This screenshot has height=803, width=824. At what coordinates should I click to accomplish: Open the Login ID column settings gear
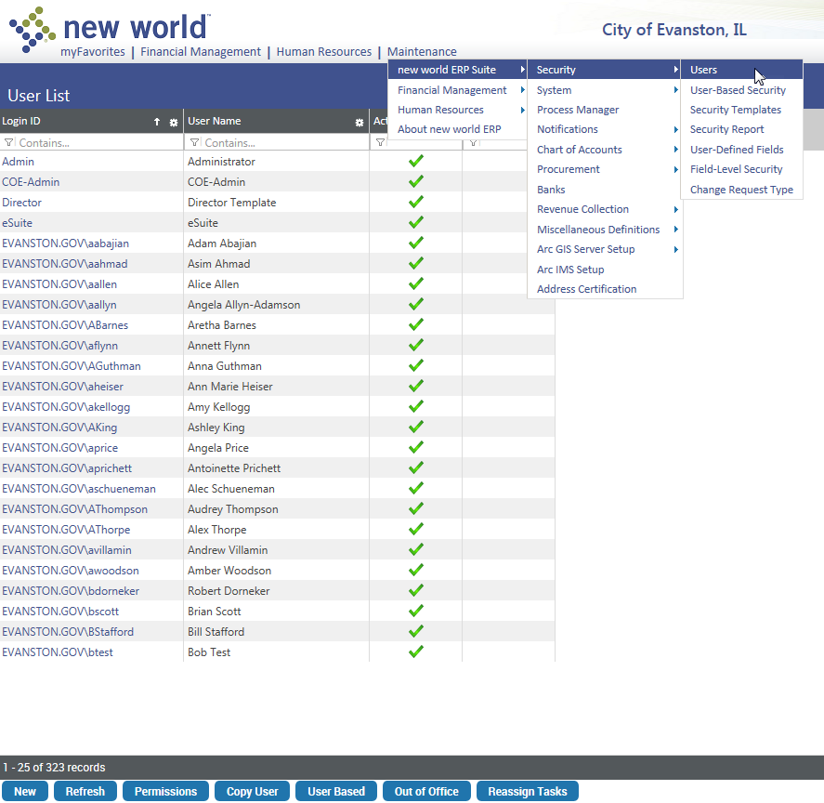click(174, 121)
